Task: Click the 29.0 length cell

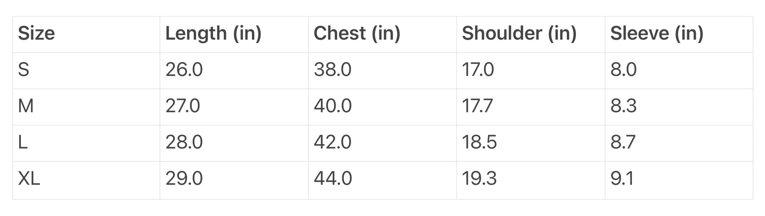Action: tap(184, 179)
